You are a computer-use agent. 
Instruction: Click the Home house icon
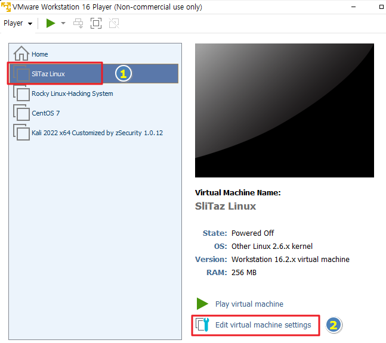(21, 54)
